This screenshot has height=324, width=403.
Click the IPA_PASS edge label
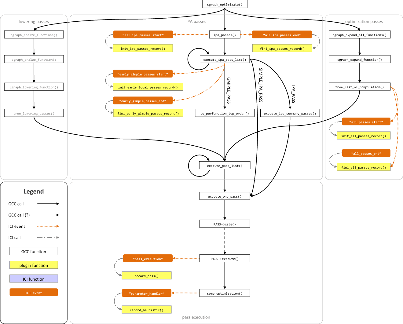(x=294, y=94)
